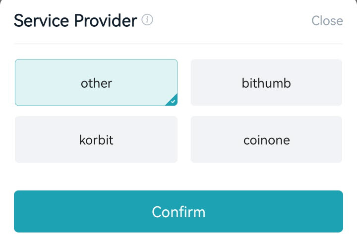Click the word other in selected tile
The height and width of the screenshot is (245, 357).
(x=96, y=83)
